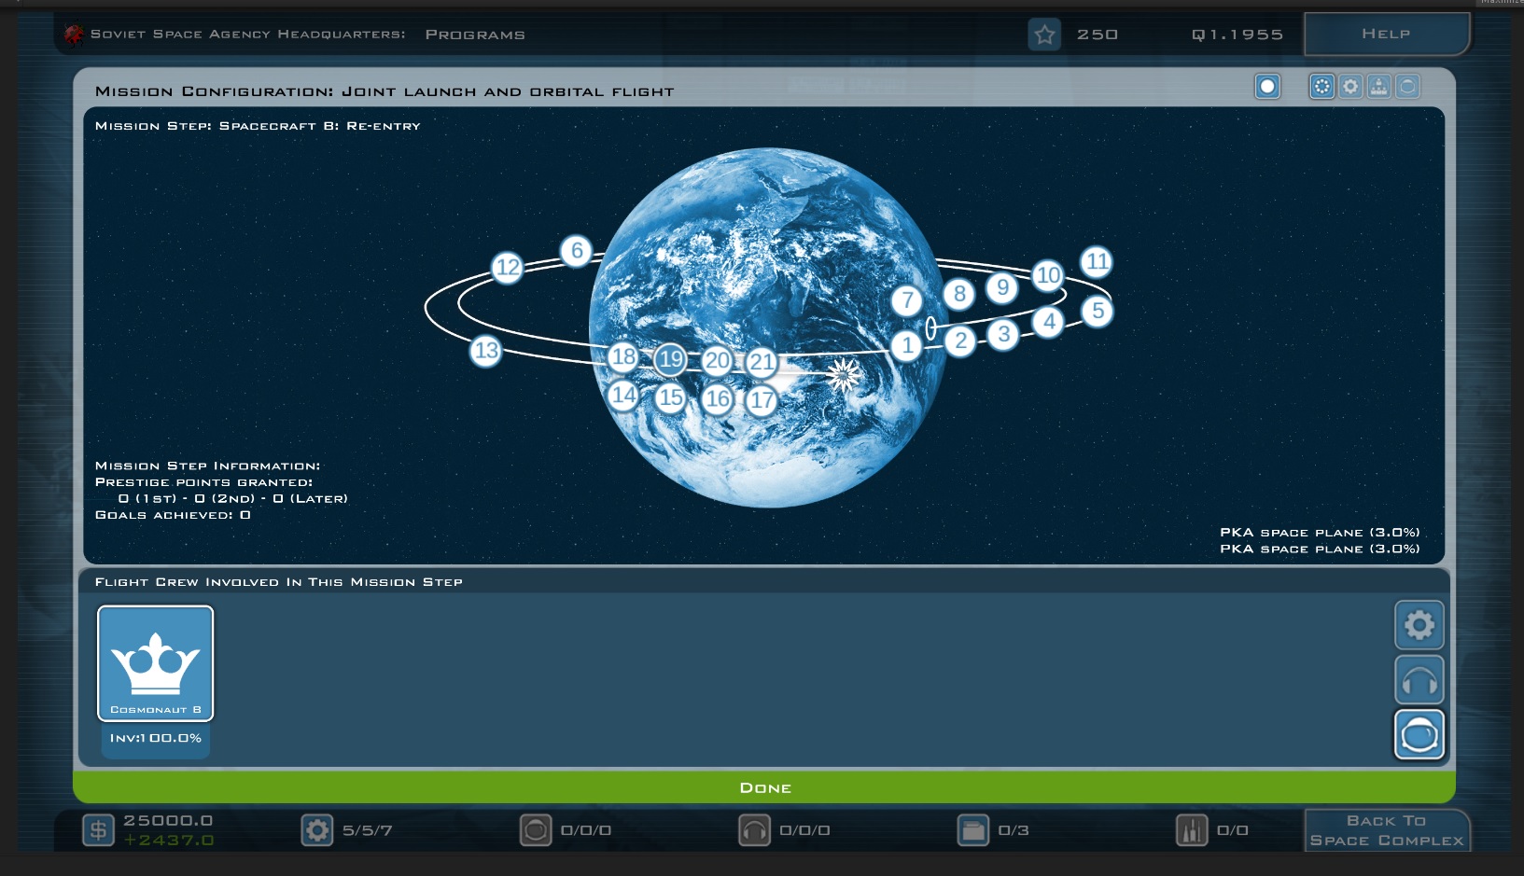
Task: Select mission step 1 on the orbit
Action: click(x=906, y=346)
